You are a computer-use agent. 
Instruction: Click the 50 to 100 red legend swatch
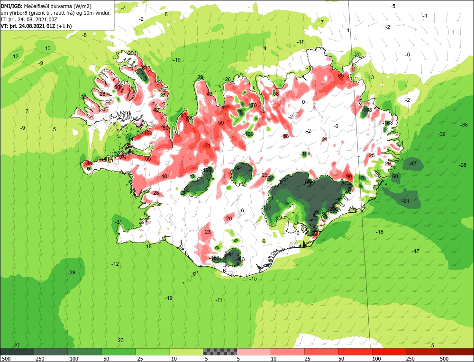tap(355, 352)
